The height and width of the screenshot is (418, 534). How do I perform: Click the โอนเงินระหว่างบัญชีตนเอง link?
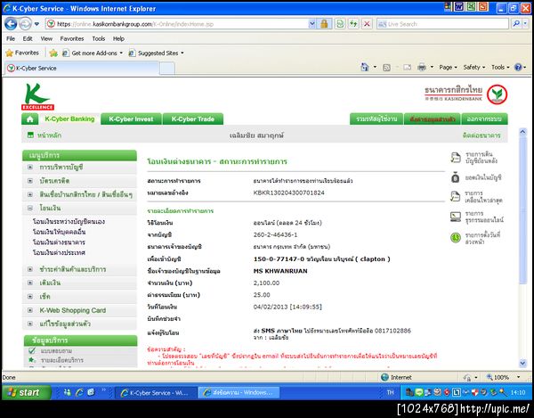69,222
